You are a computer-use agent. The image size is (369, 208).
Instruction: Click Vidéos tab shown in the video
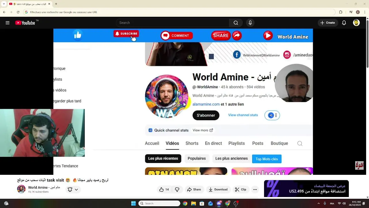[x=172, y=143]
